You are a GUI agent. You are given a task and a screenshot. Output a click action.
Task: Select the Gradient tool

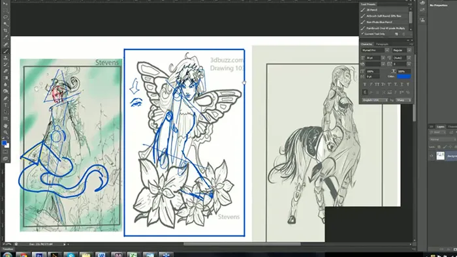coord(5,78)
